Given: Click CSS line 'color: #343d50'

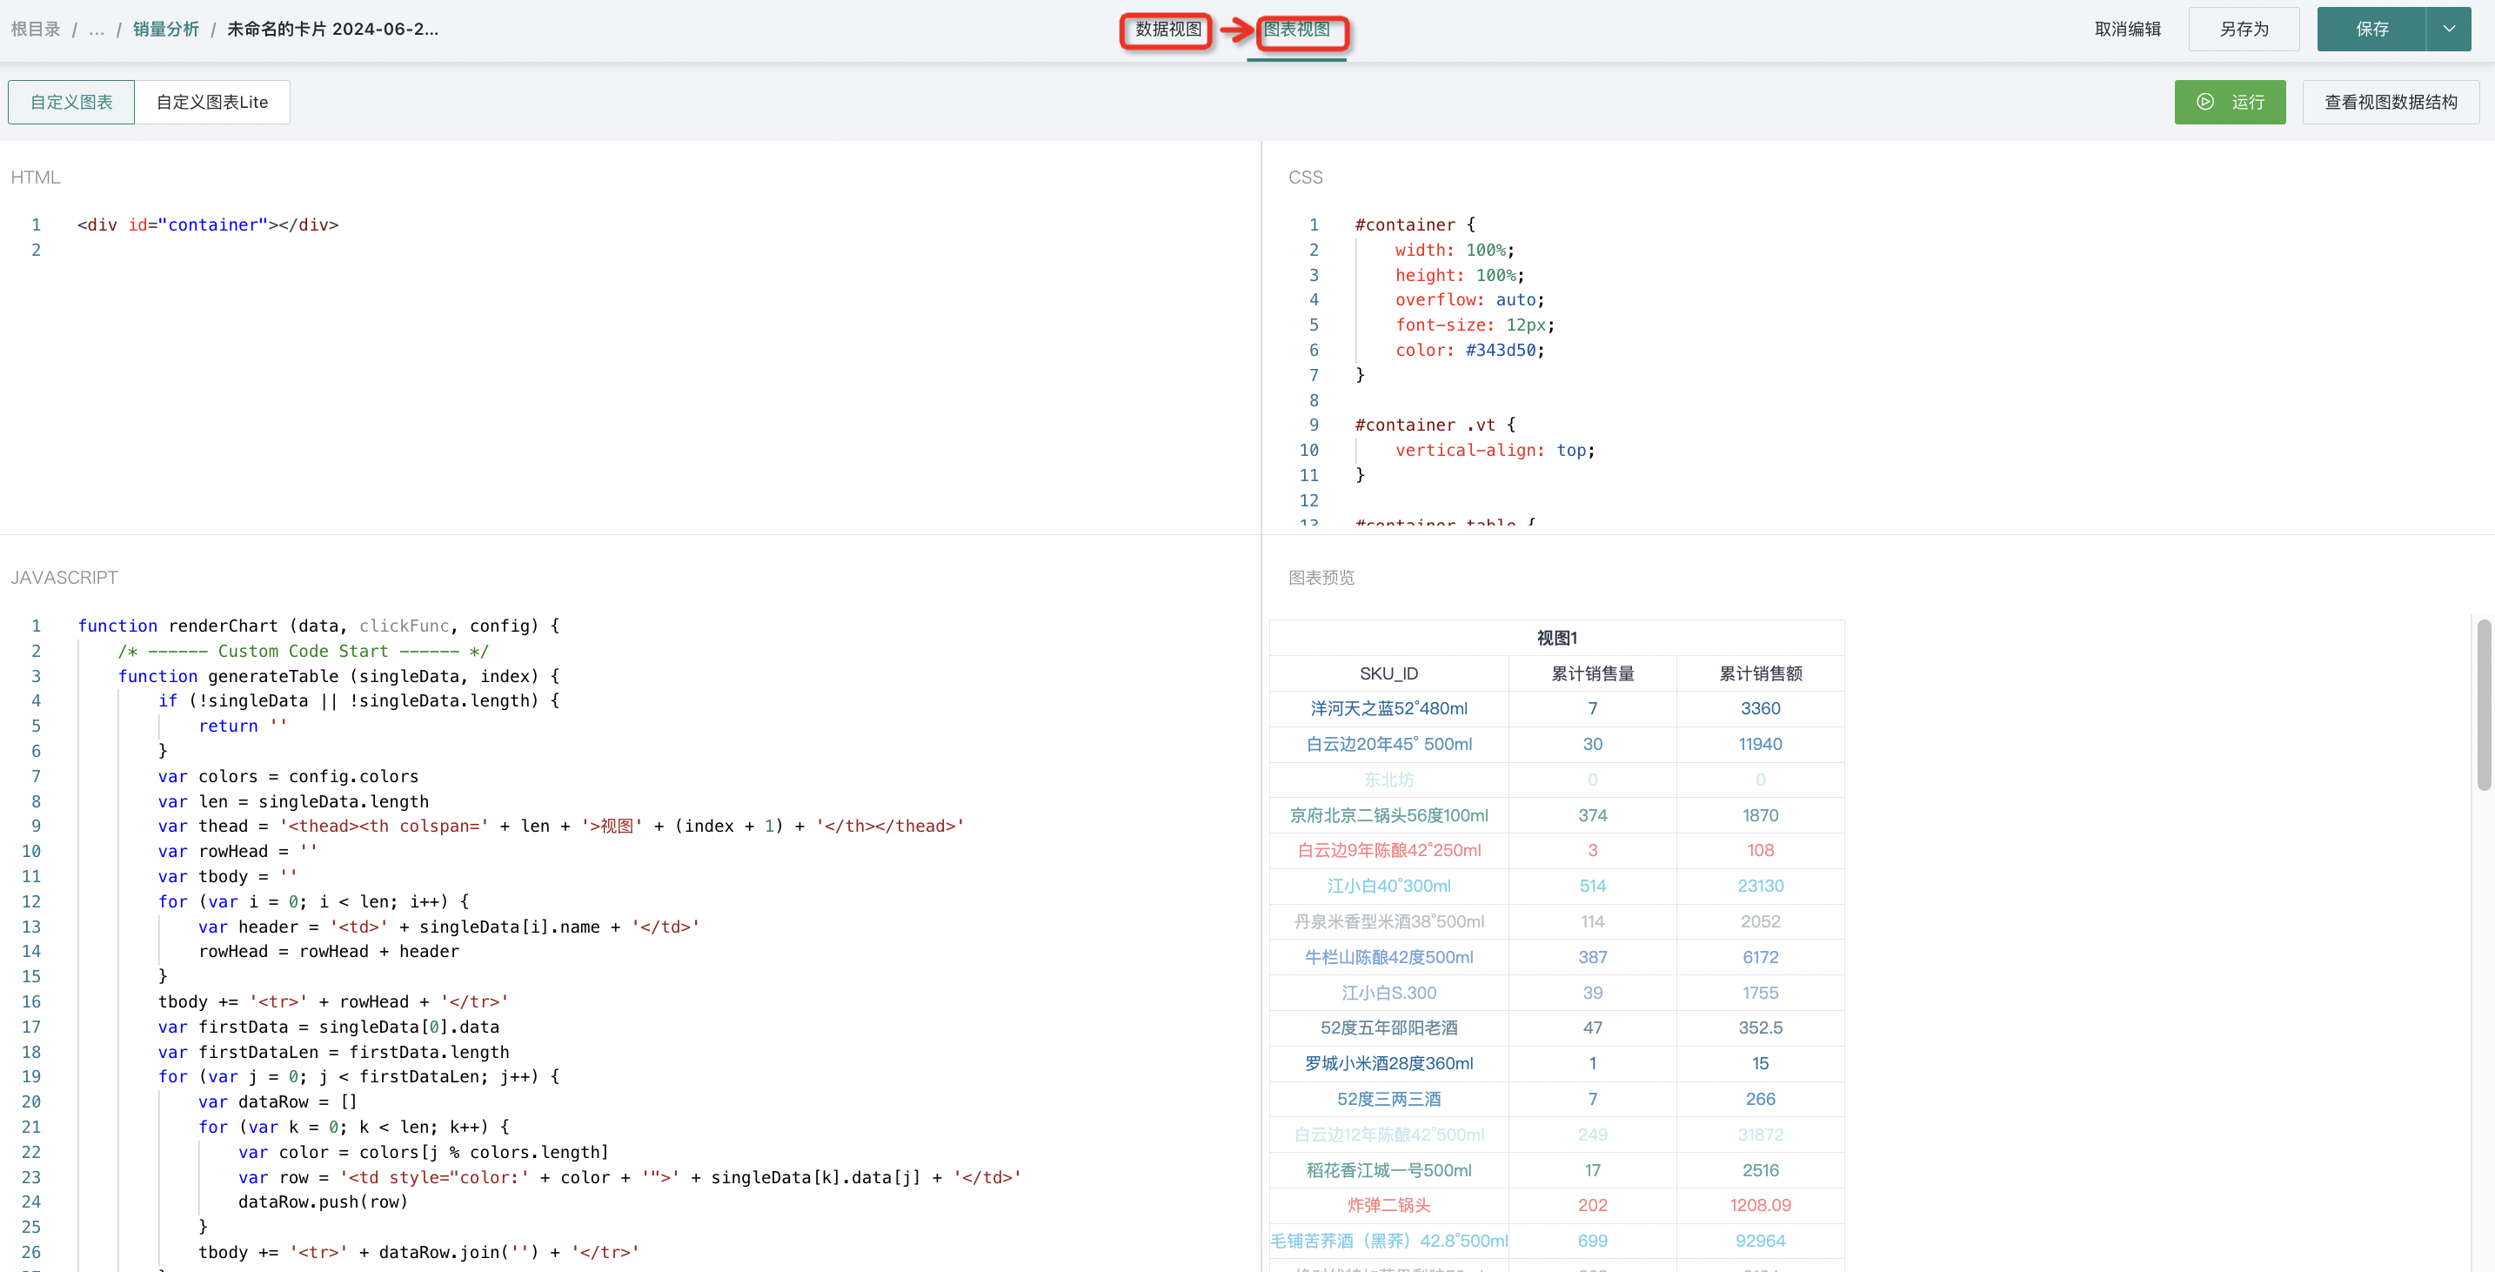Looking at the screenshot, I should tap(1469, 350).
